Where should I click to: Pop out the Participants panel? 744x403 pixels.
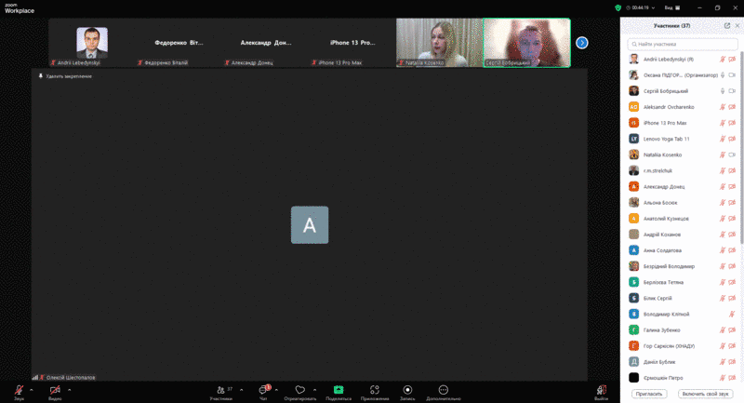tap(727, 25)
